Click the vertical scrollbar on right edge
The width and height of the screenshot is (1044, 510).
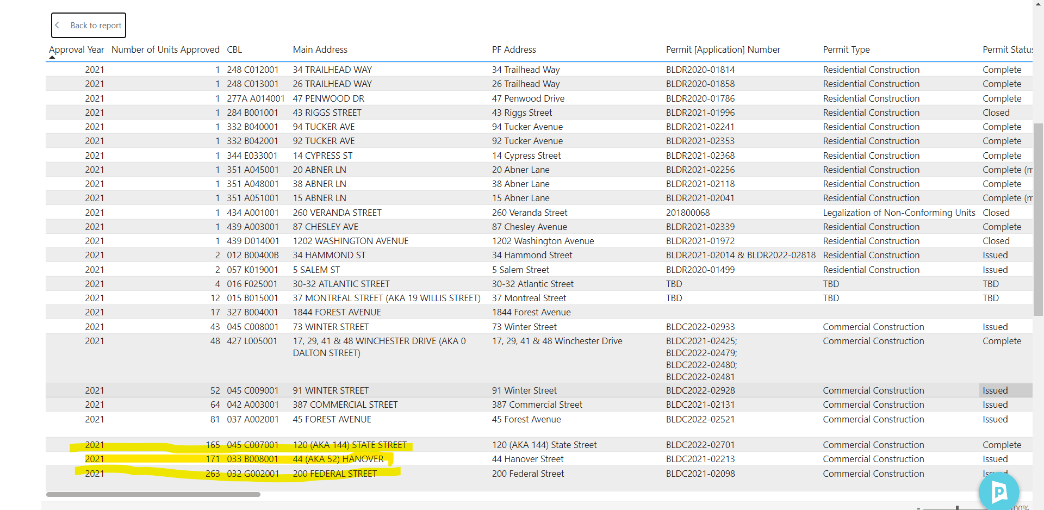1038,217
